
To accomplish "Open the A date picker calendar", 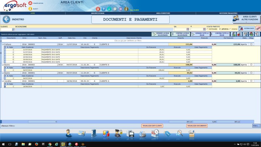I will click(204, 29).
